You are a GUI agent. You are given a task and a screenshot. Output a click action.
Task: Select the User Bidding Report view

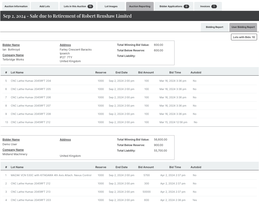243,27
